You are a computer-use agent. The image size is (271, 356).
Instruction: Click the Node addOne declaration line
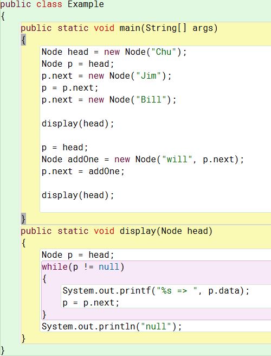click(x=143, y=160)
